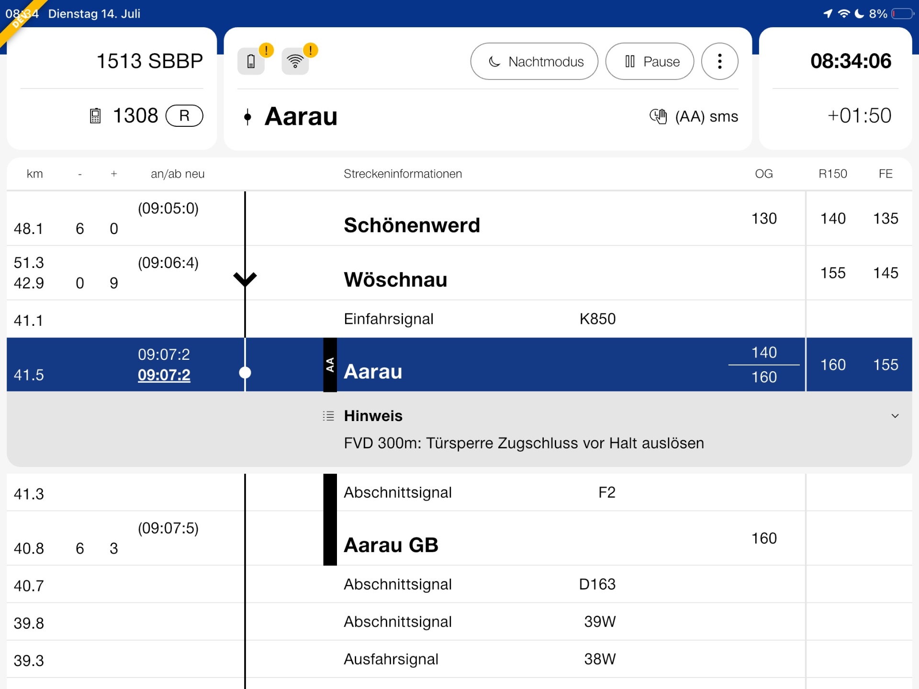Open the three-dot more options menu
Viewport: 919px width, 689px height.
719,61
